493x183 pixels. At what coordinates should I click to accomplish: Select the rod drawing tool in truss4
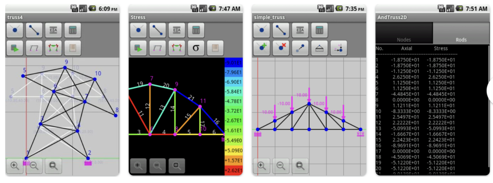pos(34,30)
